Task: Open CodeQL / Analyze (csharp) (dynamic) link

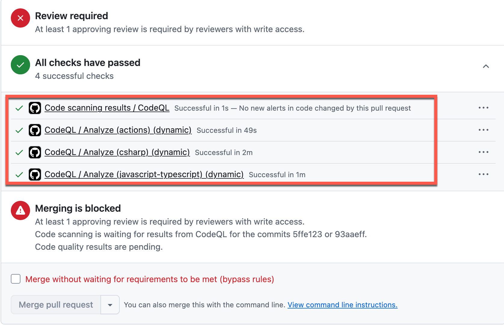Action: point(117,152)
